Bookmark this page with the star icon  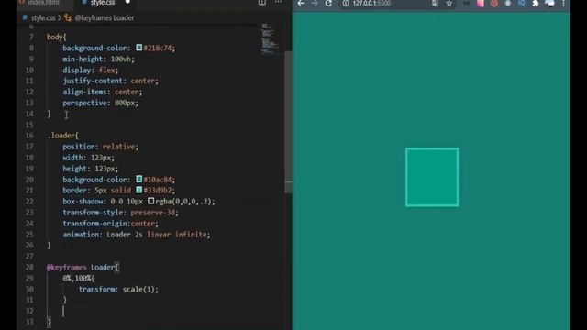pos(449,4)
